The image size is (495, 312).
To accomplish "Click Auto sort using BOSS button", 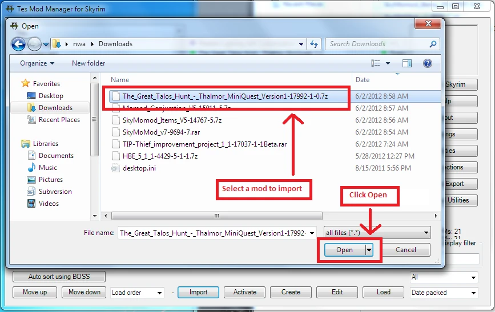I will (59, 277).
